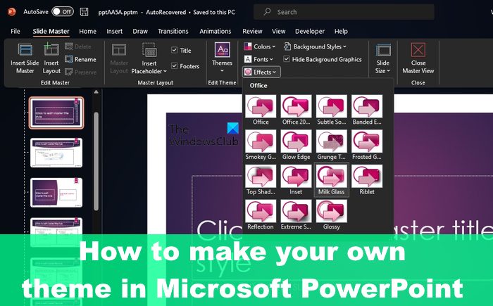Open the Transitions tab
Image resolution: width=493 pixels, height=306 pixels.
(x=173, y=31)
